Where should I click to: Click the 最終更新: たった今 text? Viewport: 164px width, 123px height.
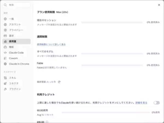(x=46, y=82)
